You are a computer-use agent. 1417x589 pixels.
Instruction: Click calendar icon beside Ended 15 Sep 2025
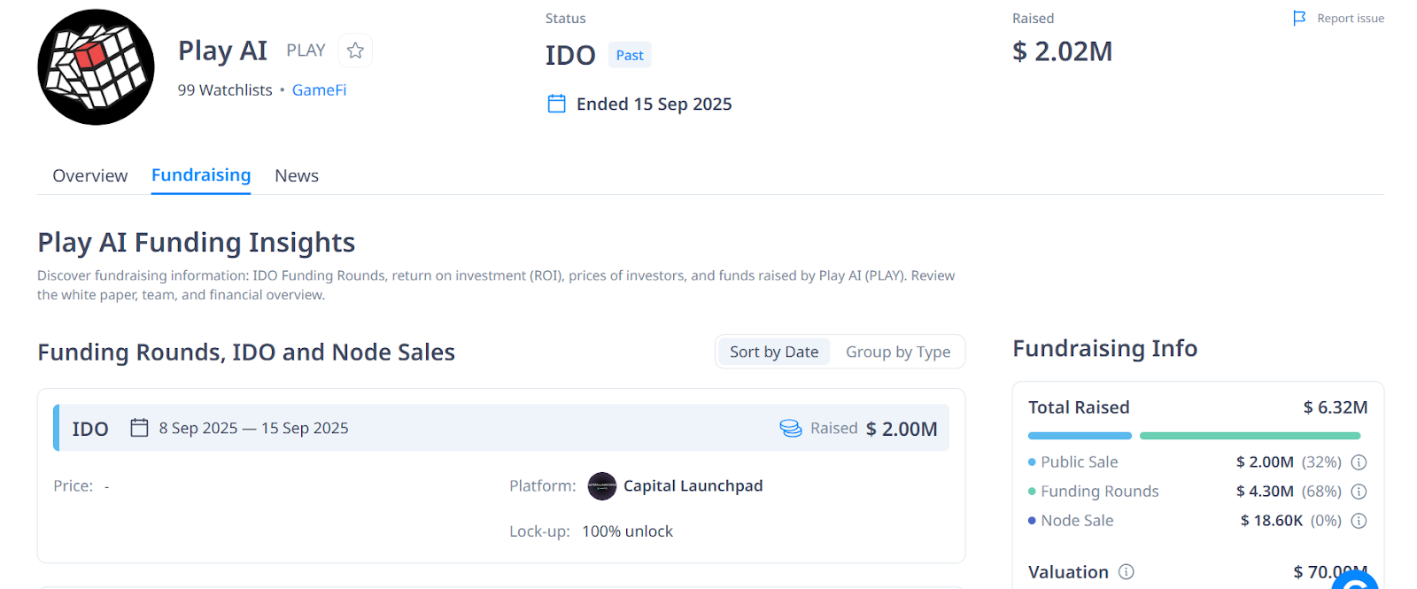pos(556,104)
